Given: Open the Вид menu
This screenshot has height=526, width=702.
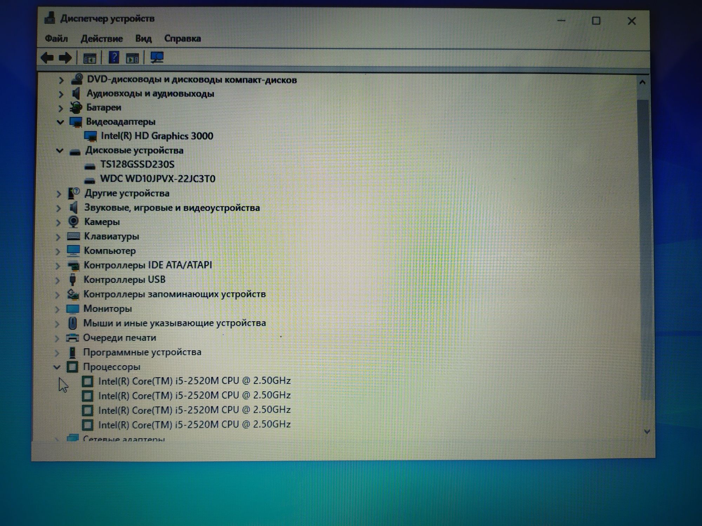Looking at the screenshot, I should click(143, 39).
